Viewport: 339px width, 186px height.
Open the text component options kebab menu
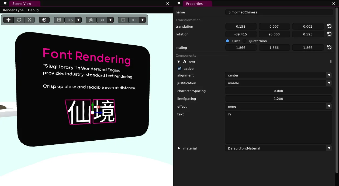point(331,61)
